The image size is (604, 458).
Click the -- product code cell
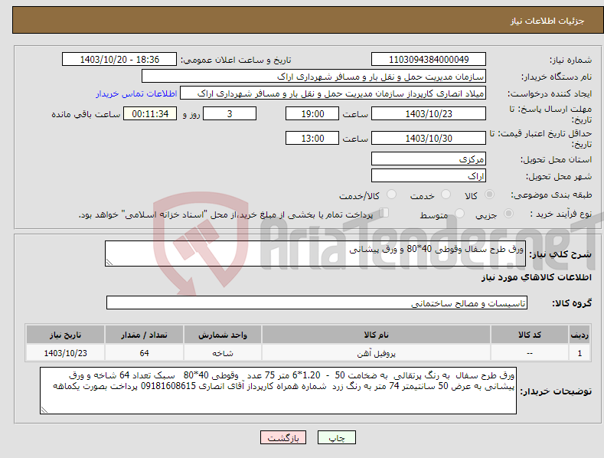click(530, 353)
